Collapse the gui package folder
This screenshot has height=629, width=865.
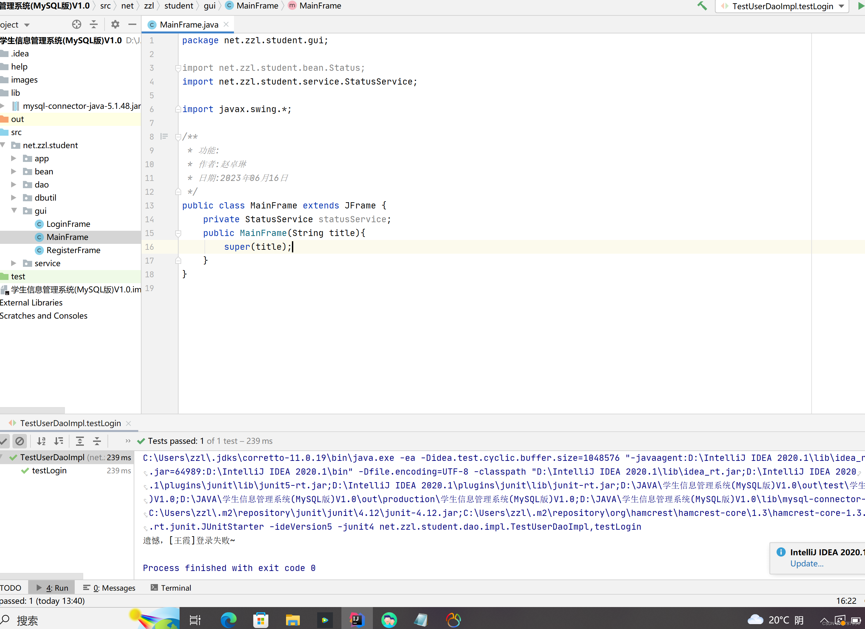14,210
